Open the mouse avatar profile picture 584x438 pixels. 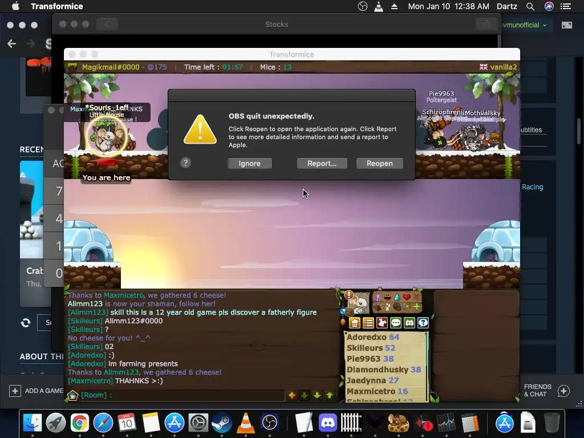(359, 303)
